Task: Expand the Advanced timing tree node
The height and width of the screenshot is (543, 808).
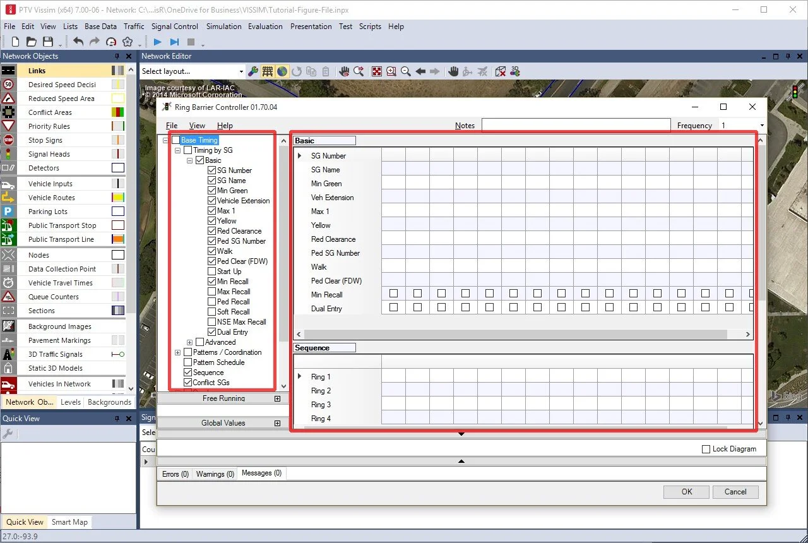Action: 189,342
